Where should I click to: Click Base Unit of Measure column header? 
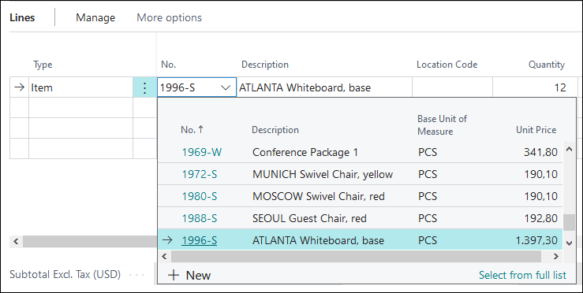(x=442, y=124)
